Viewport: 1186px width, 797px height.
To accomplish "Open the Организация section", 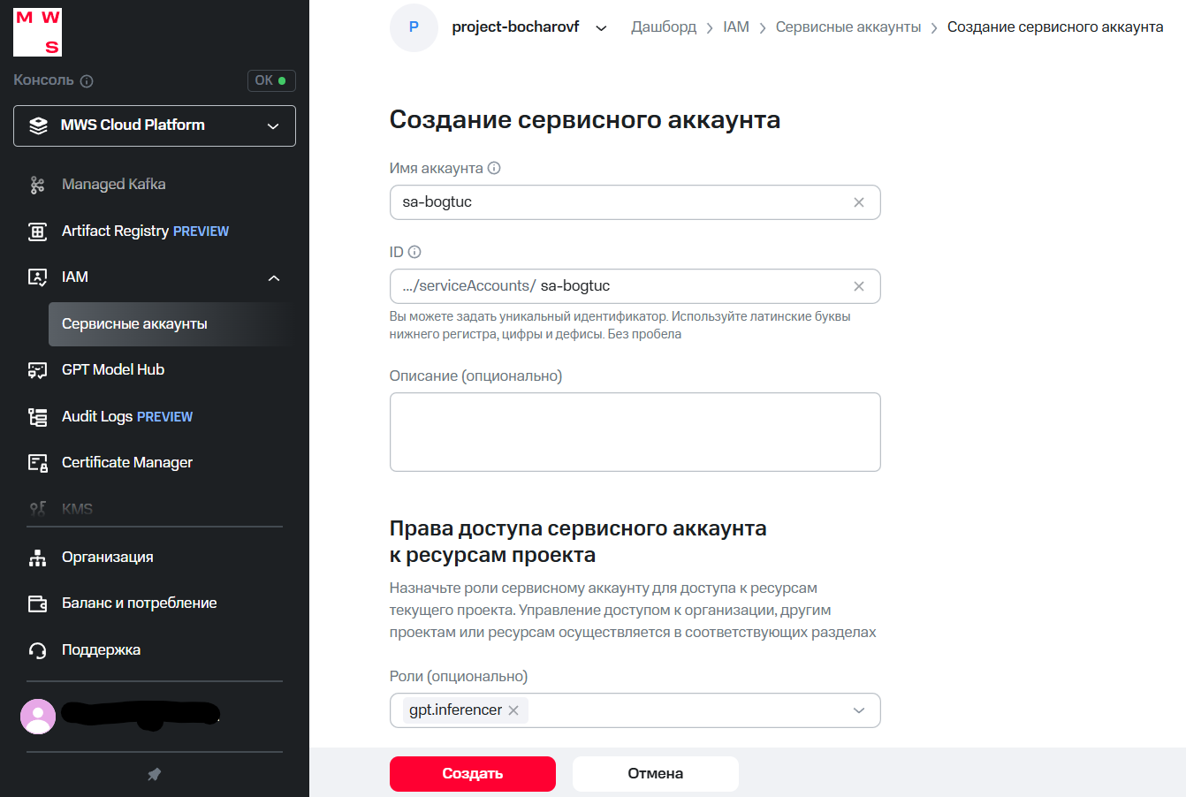I will tap(108, 557).
